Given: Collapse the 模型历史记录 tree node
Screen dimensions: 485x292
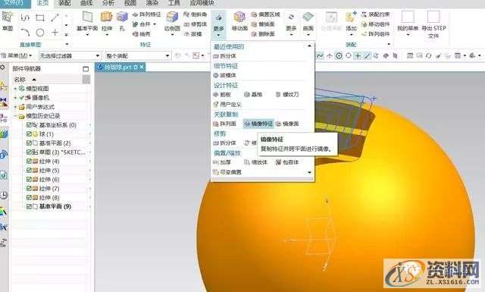Looking at the screenshot, I should click(x=15, y=116).
